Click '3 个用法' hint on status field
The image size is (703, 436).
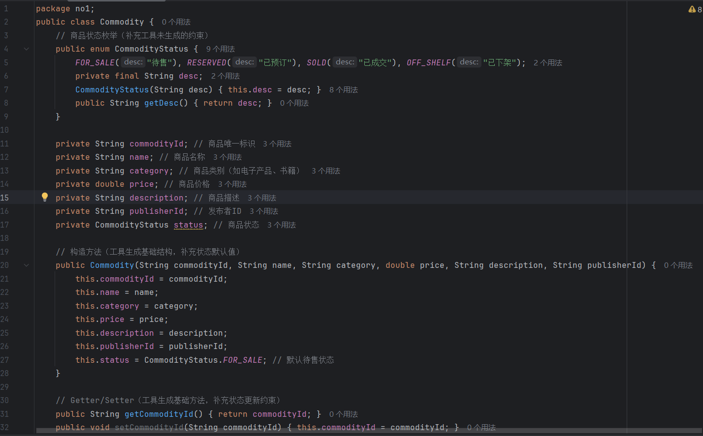click(x=282, y=225)
